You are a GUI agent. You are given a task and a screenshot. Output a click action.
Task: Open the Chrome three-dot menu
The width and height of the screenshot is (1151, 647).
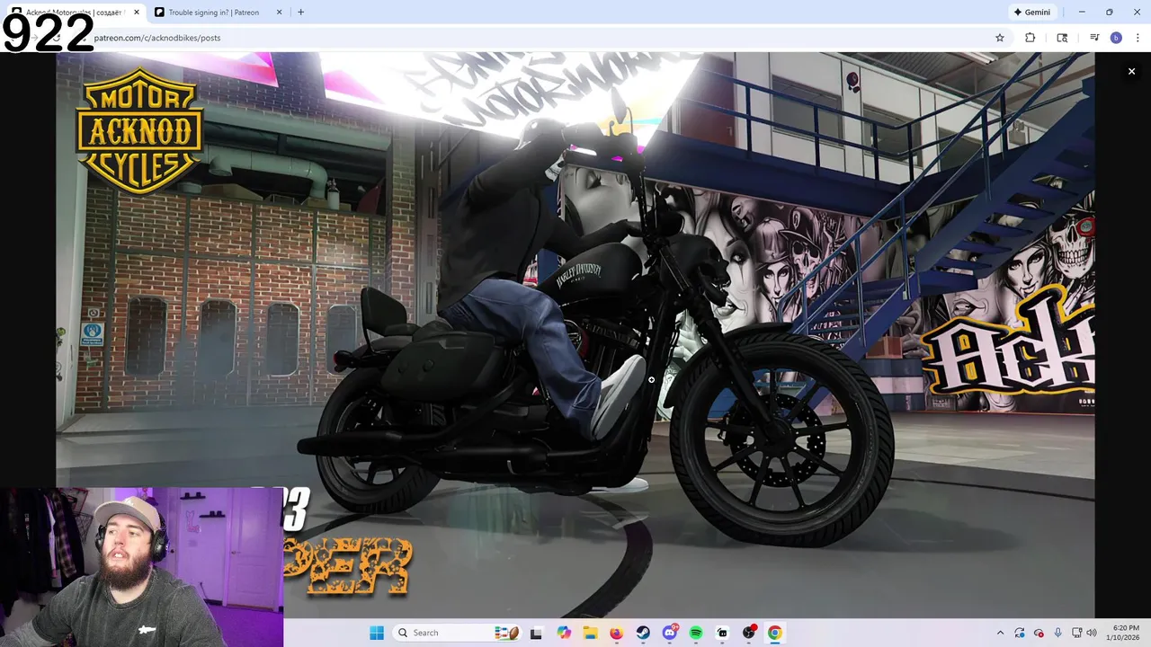coord(1137,38)
